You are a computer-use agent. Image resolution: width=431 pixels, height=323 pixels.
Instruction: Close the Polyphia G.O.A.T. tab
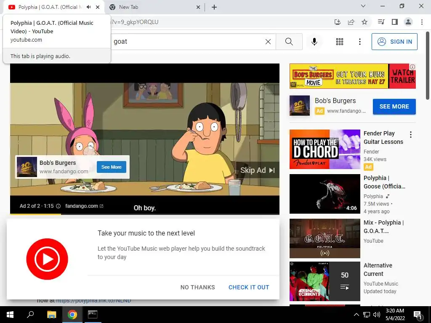(98, 7)
